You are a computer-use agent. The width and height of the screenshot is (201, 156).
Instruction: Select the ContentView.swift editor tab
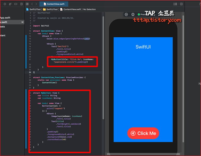[54, 4]
